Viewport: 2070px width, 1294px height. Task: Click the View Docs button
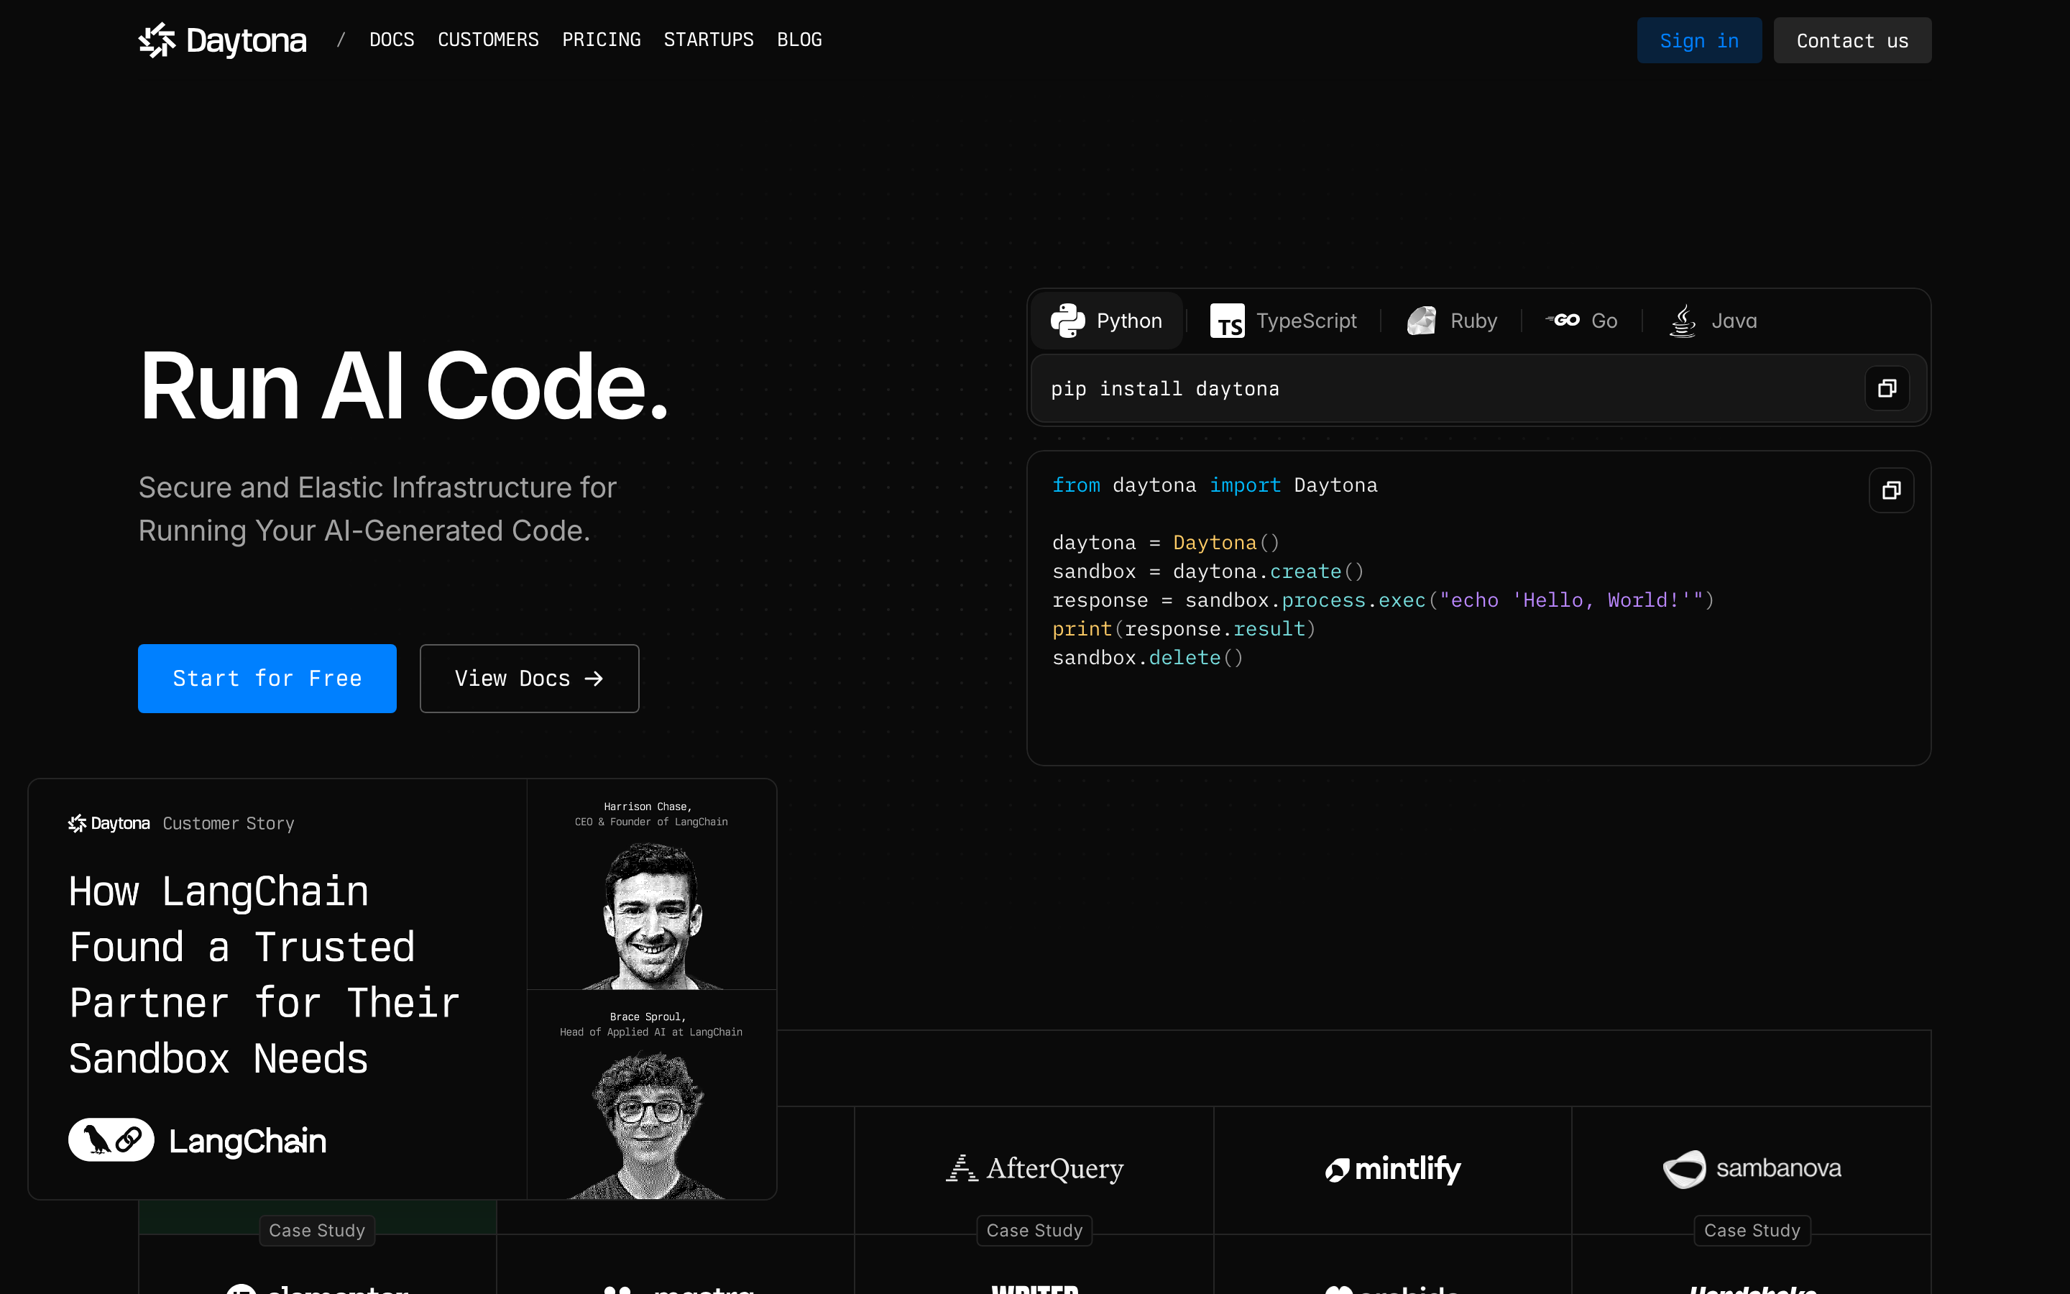(530, 679)
